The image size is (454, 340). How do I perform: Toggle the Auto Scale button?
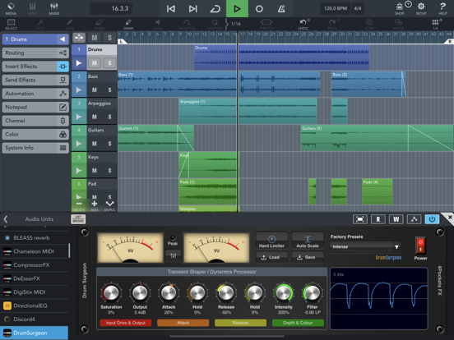[x=308, y=241]
